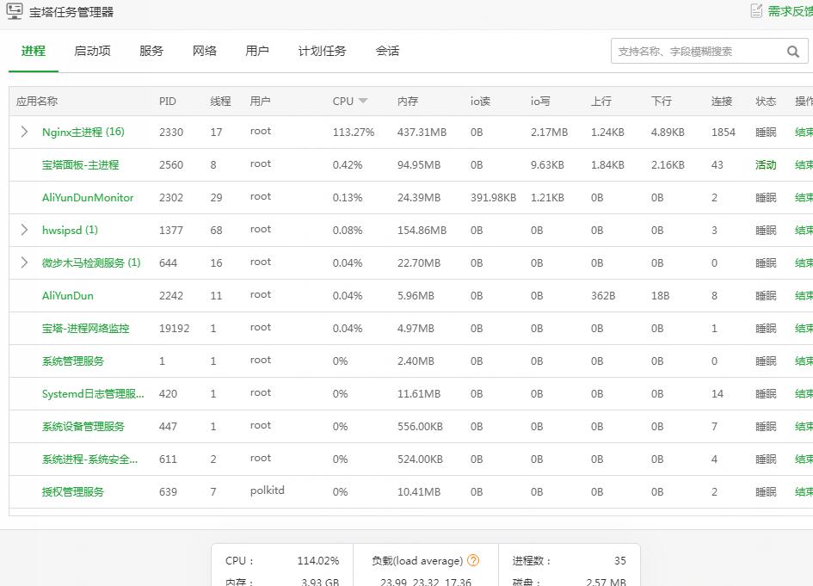Switch to the 会话 tab
Viewport: 813px width, 586px height.
(x=387, y=51)
